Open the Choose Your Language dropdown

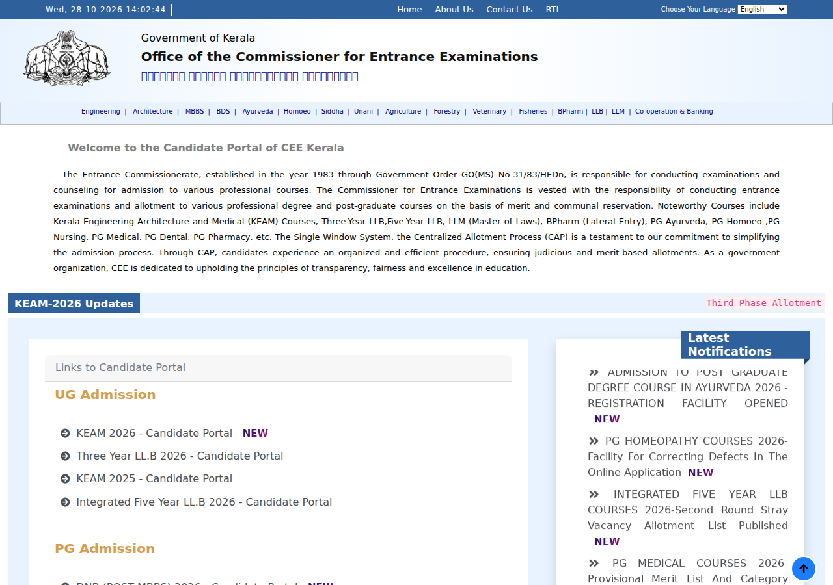point(762,9)
